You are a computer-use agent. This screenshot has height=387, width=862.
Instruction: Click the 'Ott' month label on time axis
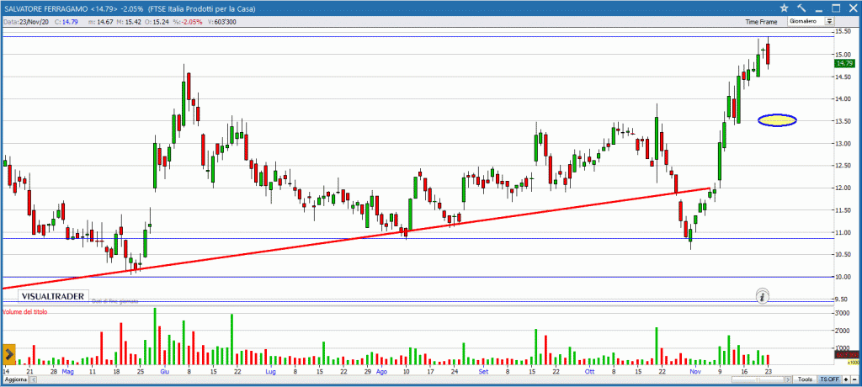(590, 372)
